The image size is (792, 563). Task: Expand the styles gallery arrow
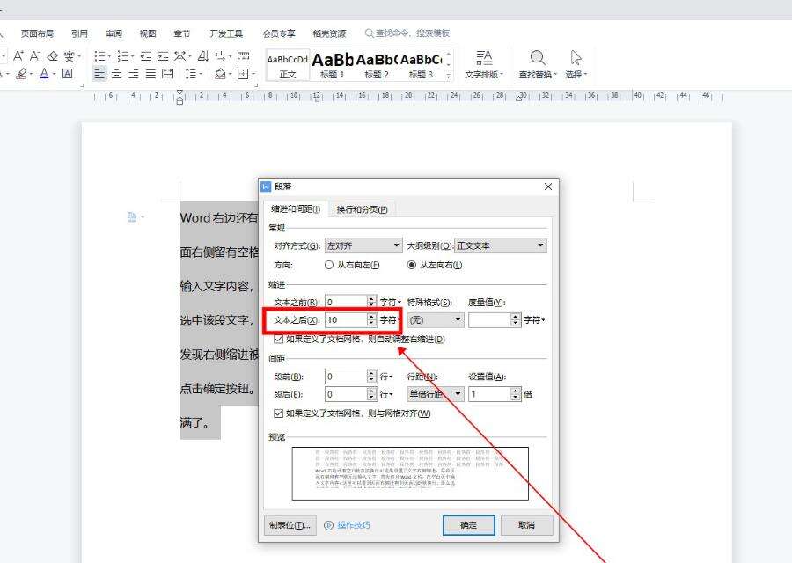[x=448, y=77]
